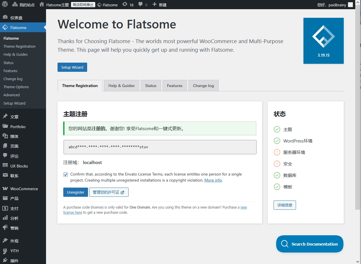Screen dimensions: 361x264
Task: Click the 商店即将推出 badge
Action: 83,5
